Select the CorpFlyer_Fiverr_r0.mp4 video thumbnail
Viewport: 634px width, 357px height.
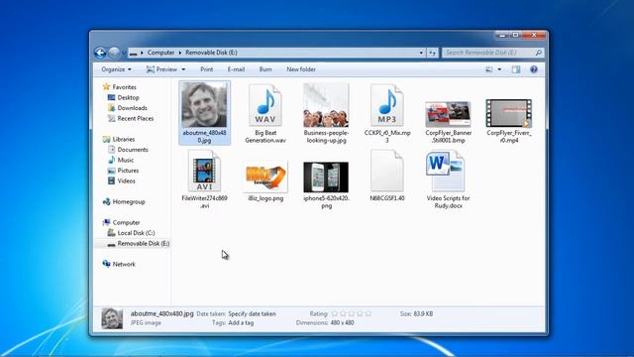click(508, 113)
